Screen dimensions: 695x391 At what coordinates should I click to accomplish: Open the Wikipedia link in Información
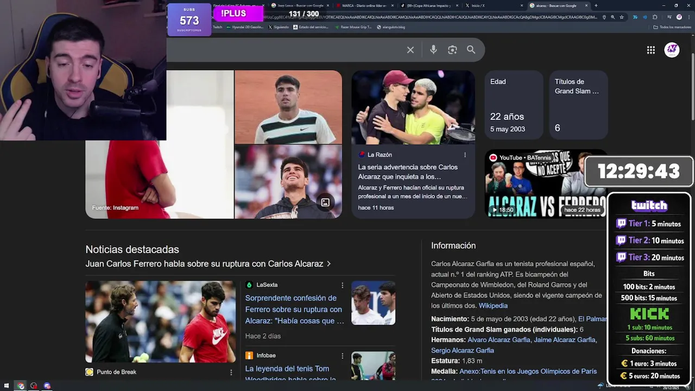pyautogui.click(x=493, y=306)
